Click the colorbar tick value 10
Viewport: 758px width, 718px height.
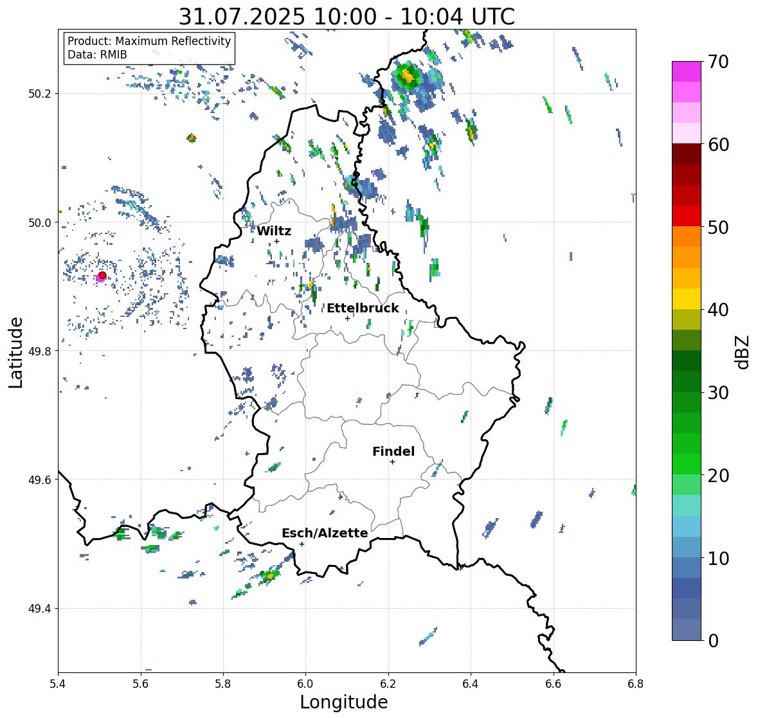pos(718,558)
